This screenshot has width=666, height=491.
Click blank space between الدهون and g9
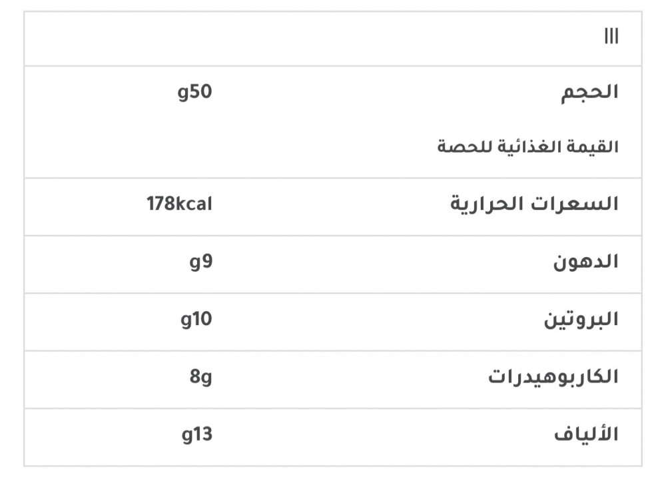(x=380, y=262)
